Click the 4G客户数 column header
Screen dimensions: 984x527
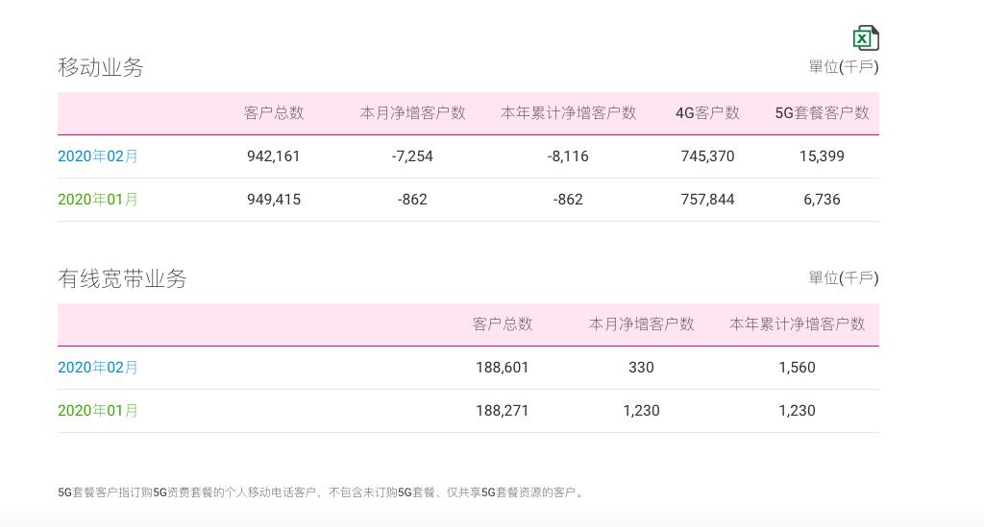pos(707,113)
